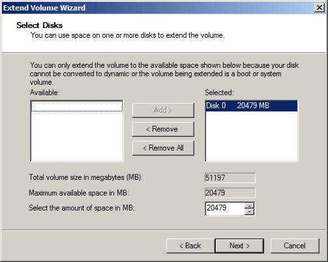Click the dotted empty row in Available list

coord(77,106)
